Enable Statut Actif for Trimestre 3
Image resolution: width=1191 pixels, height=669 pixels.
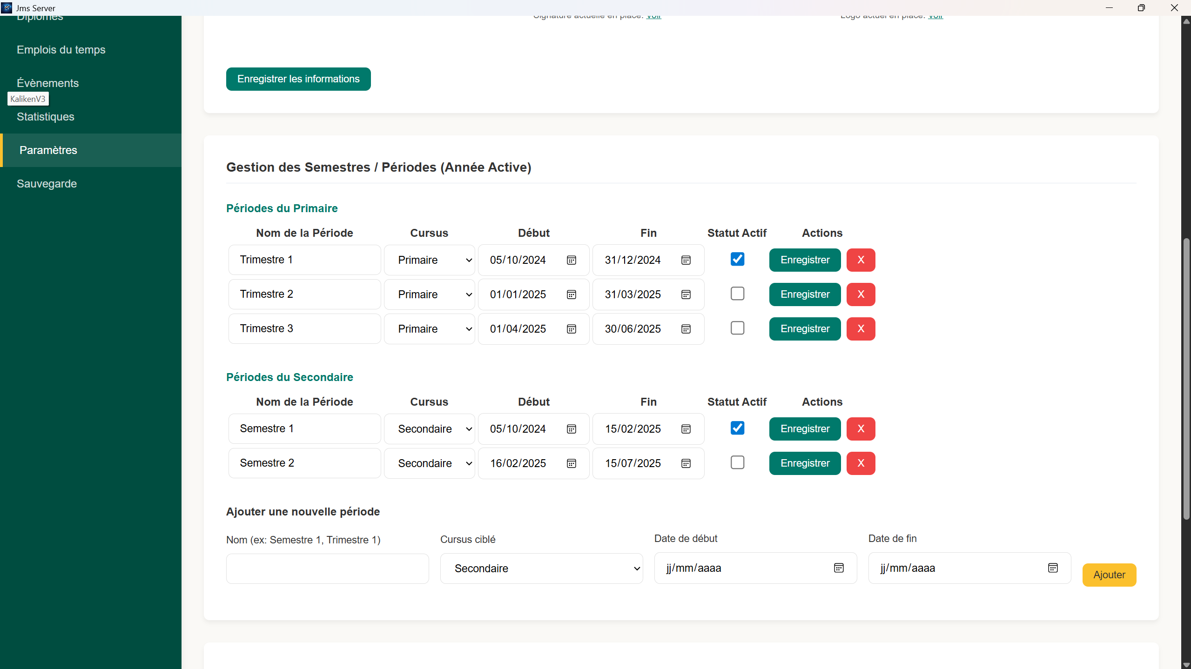coord(737,328)
